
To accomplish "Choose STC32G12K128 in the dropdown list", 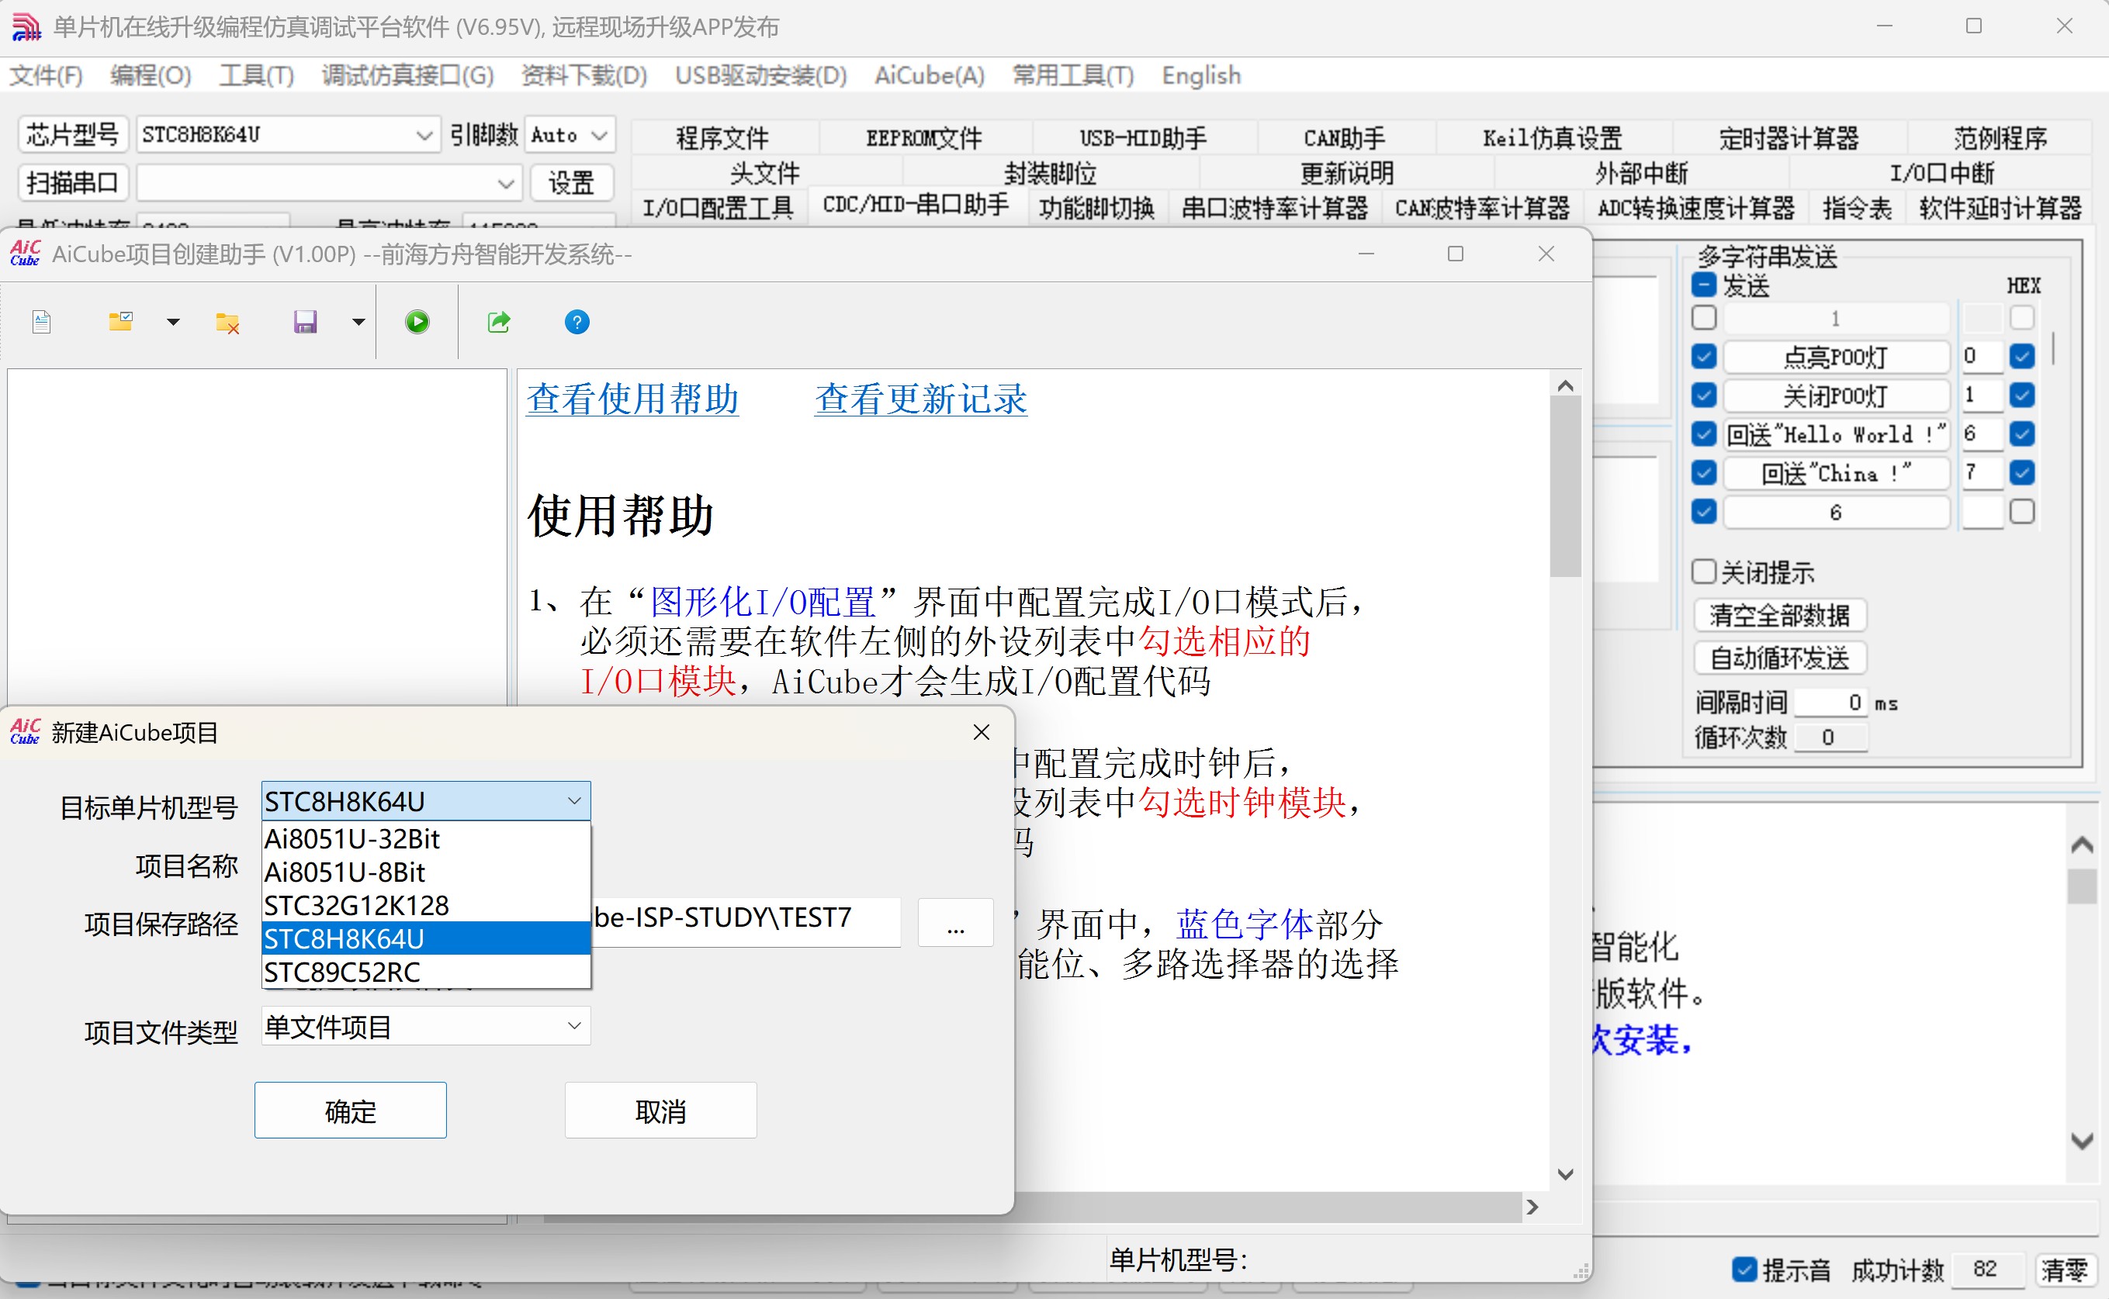I will tap(425, 906).
